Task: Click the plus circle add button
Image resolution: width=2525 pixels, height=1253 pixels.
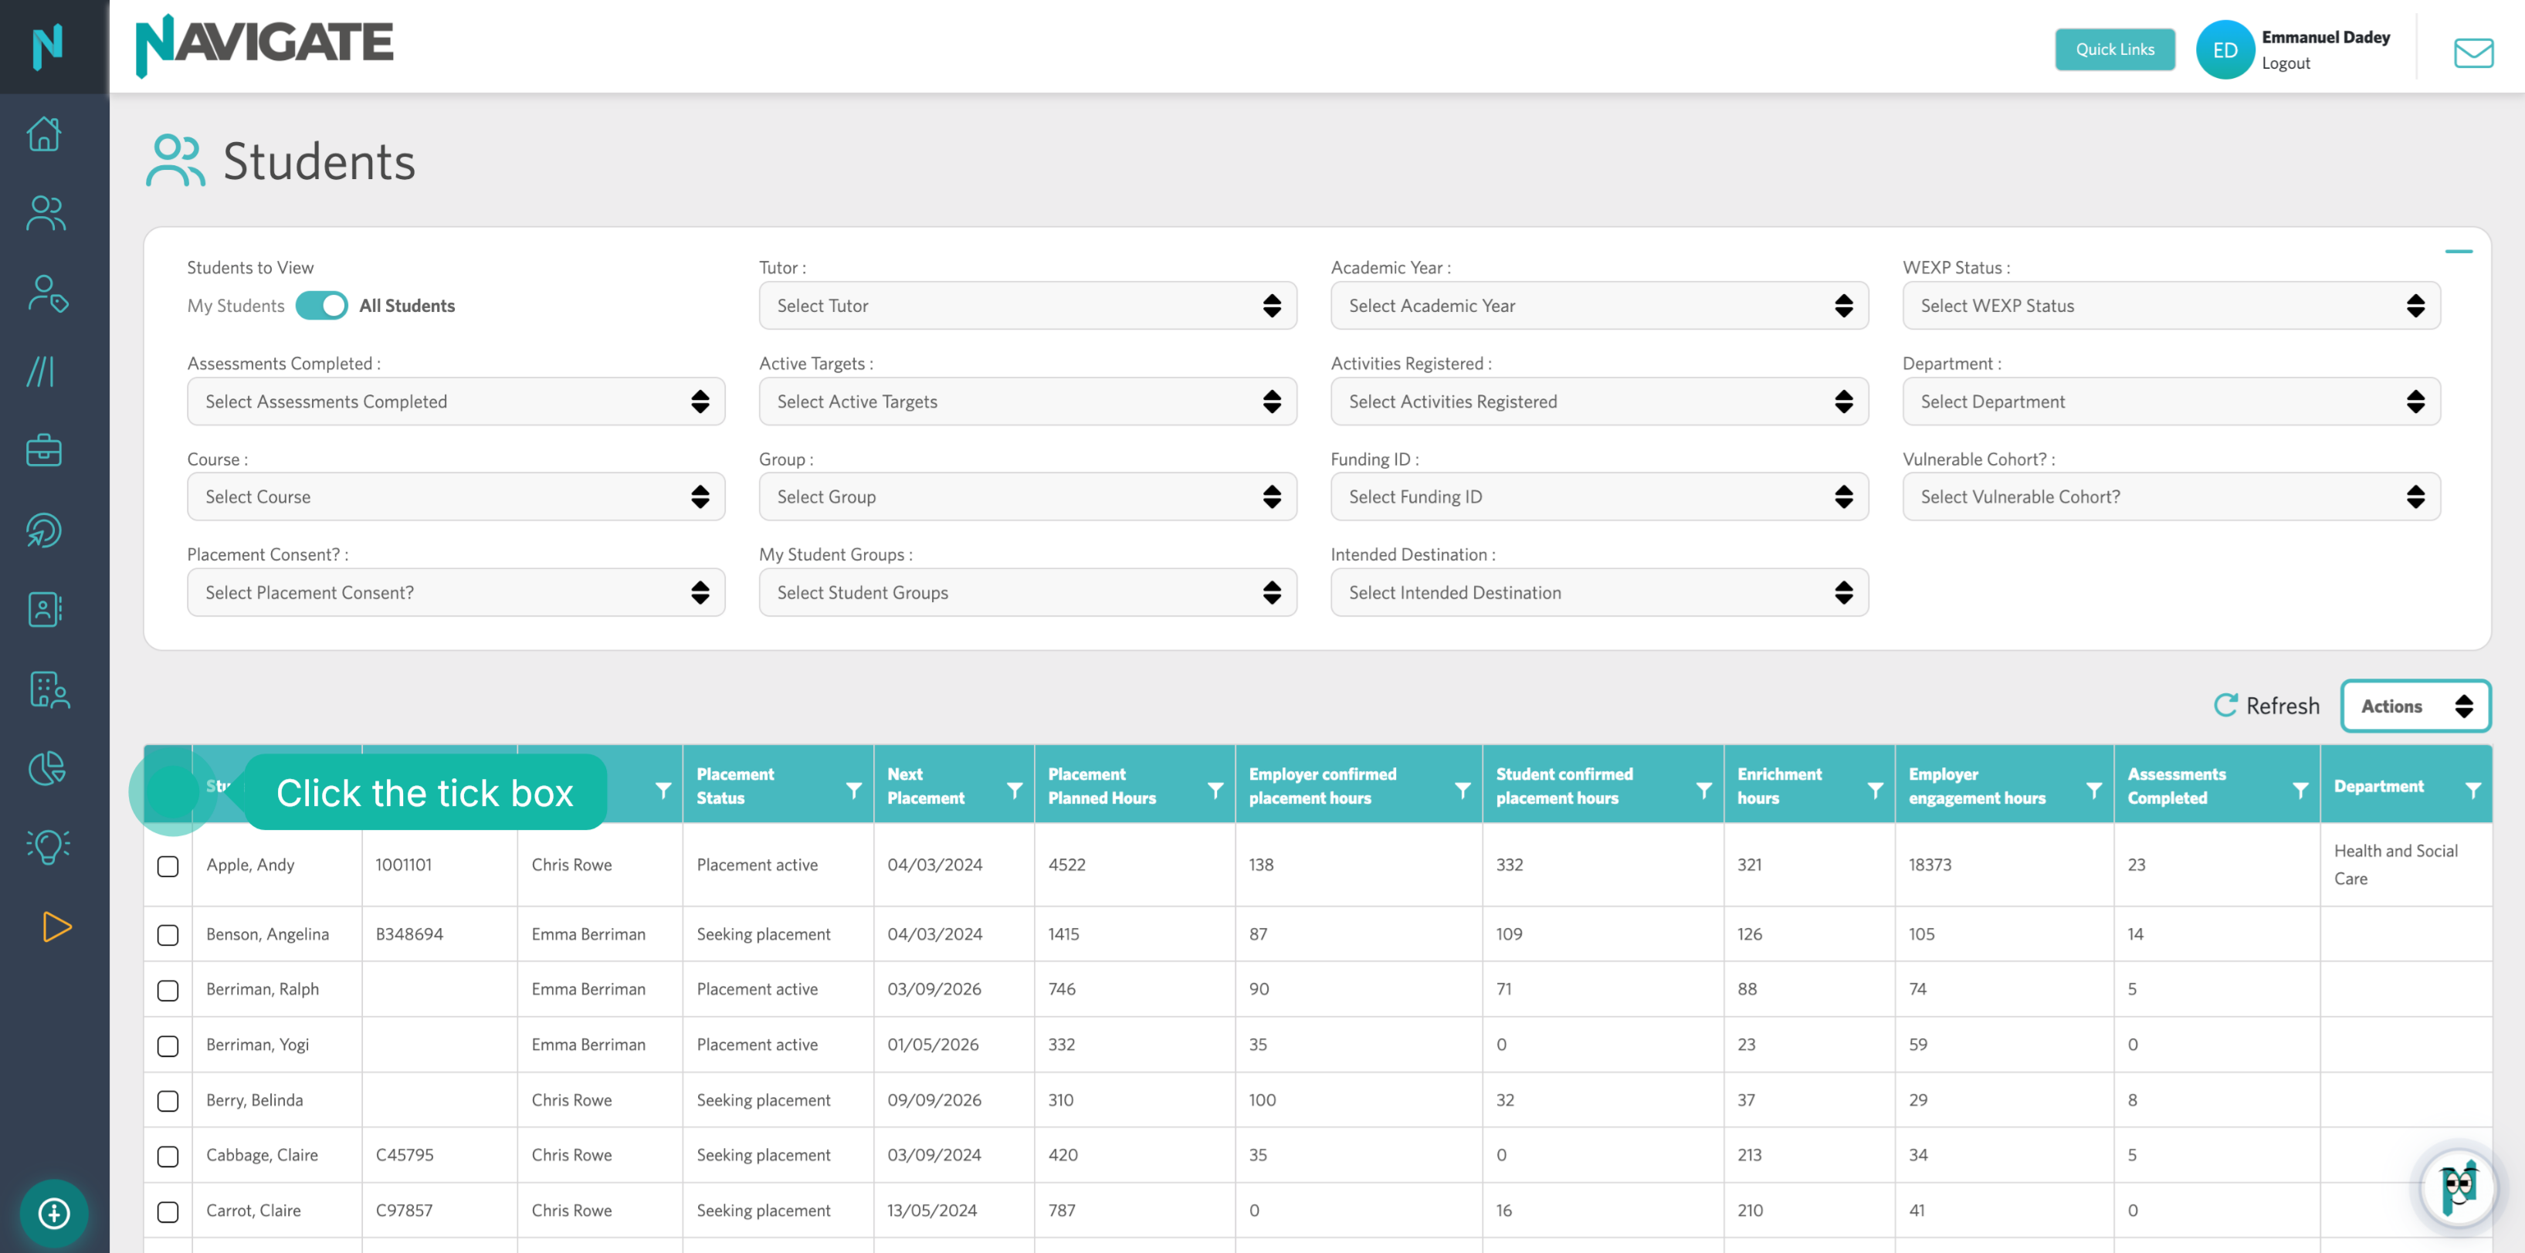Action: coord(54,1213)
